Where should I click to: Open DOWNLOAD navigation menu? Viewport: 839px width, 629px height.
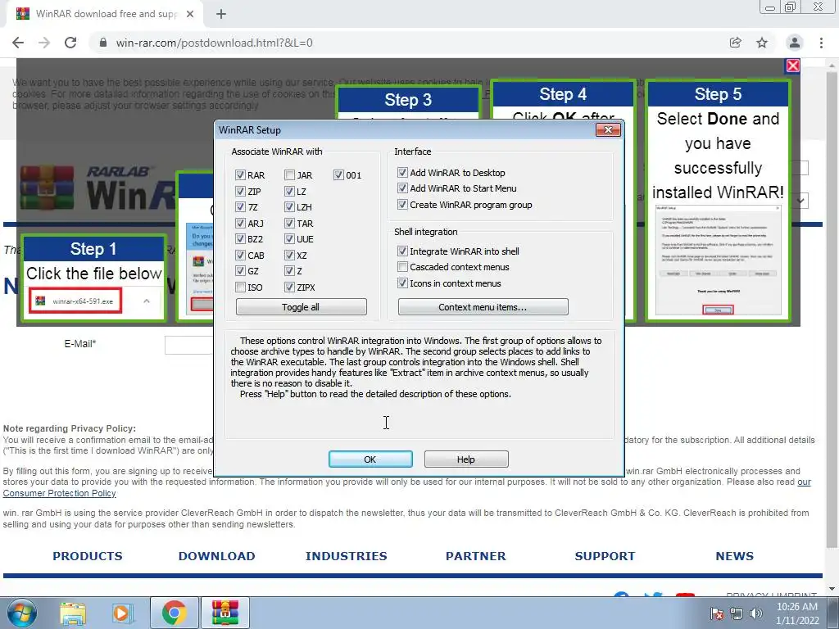click(216, 556)
